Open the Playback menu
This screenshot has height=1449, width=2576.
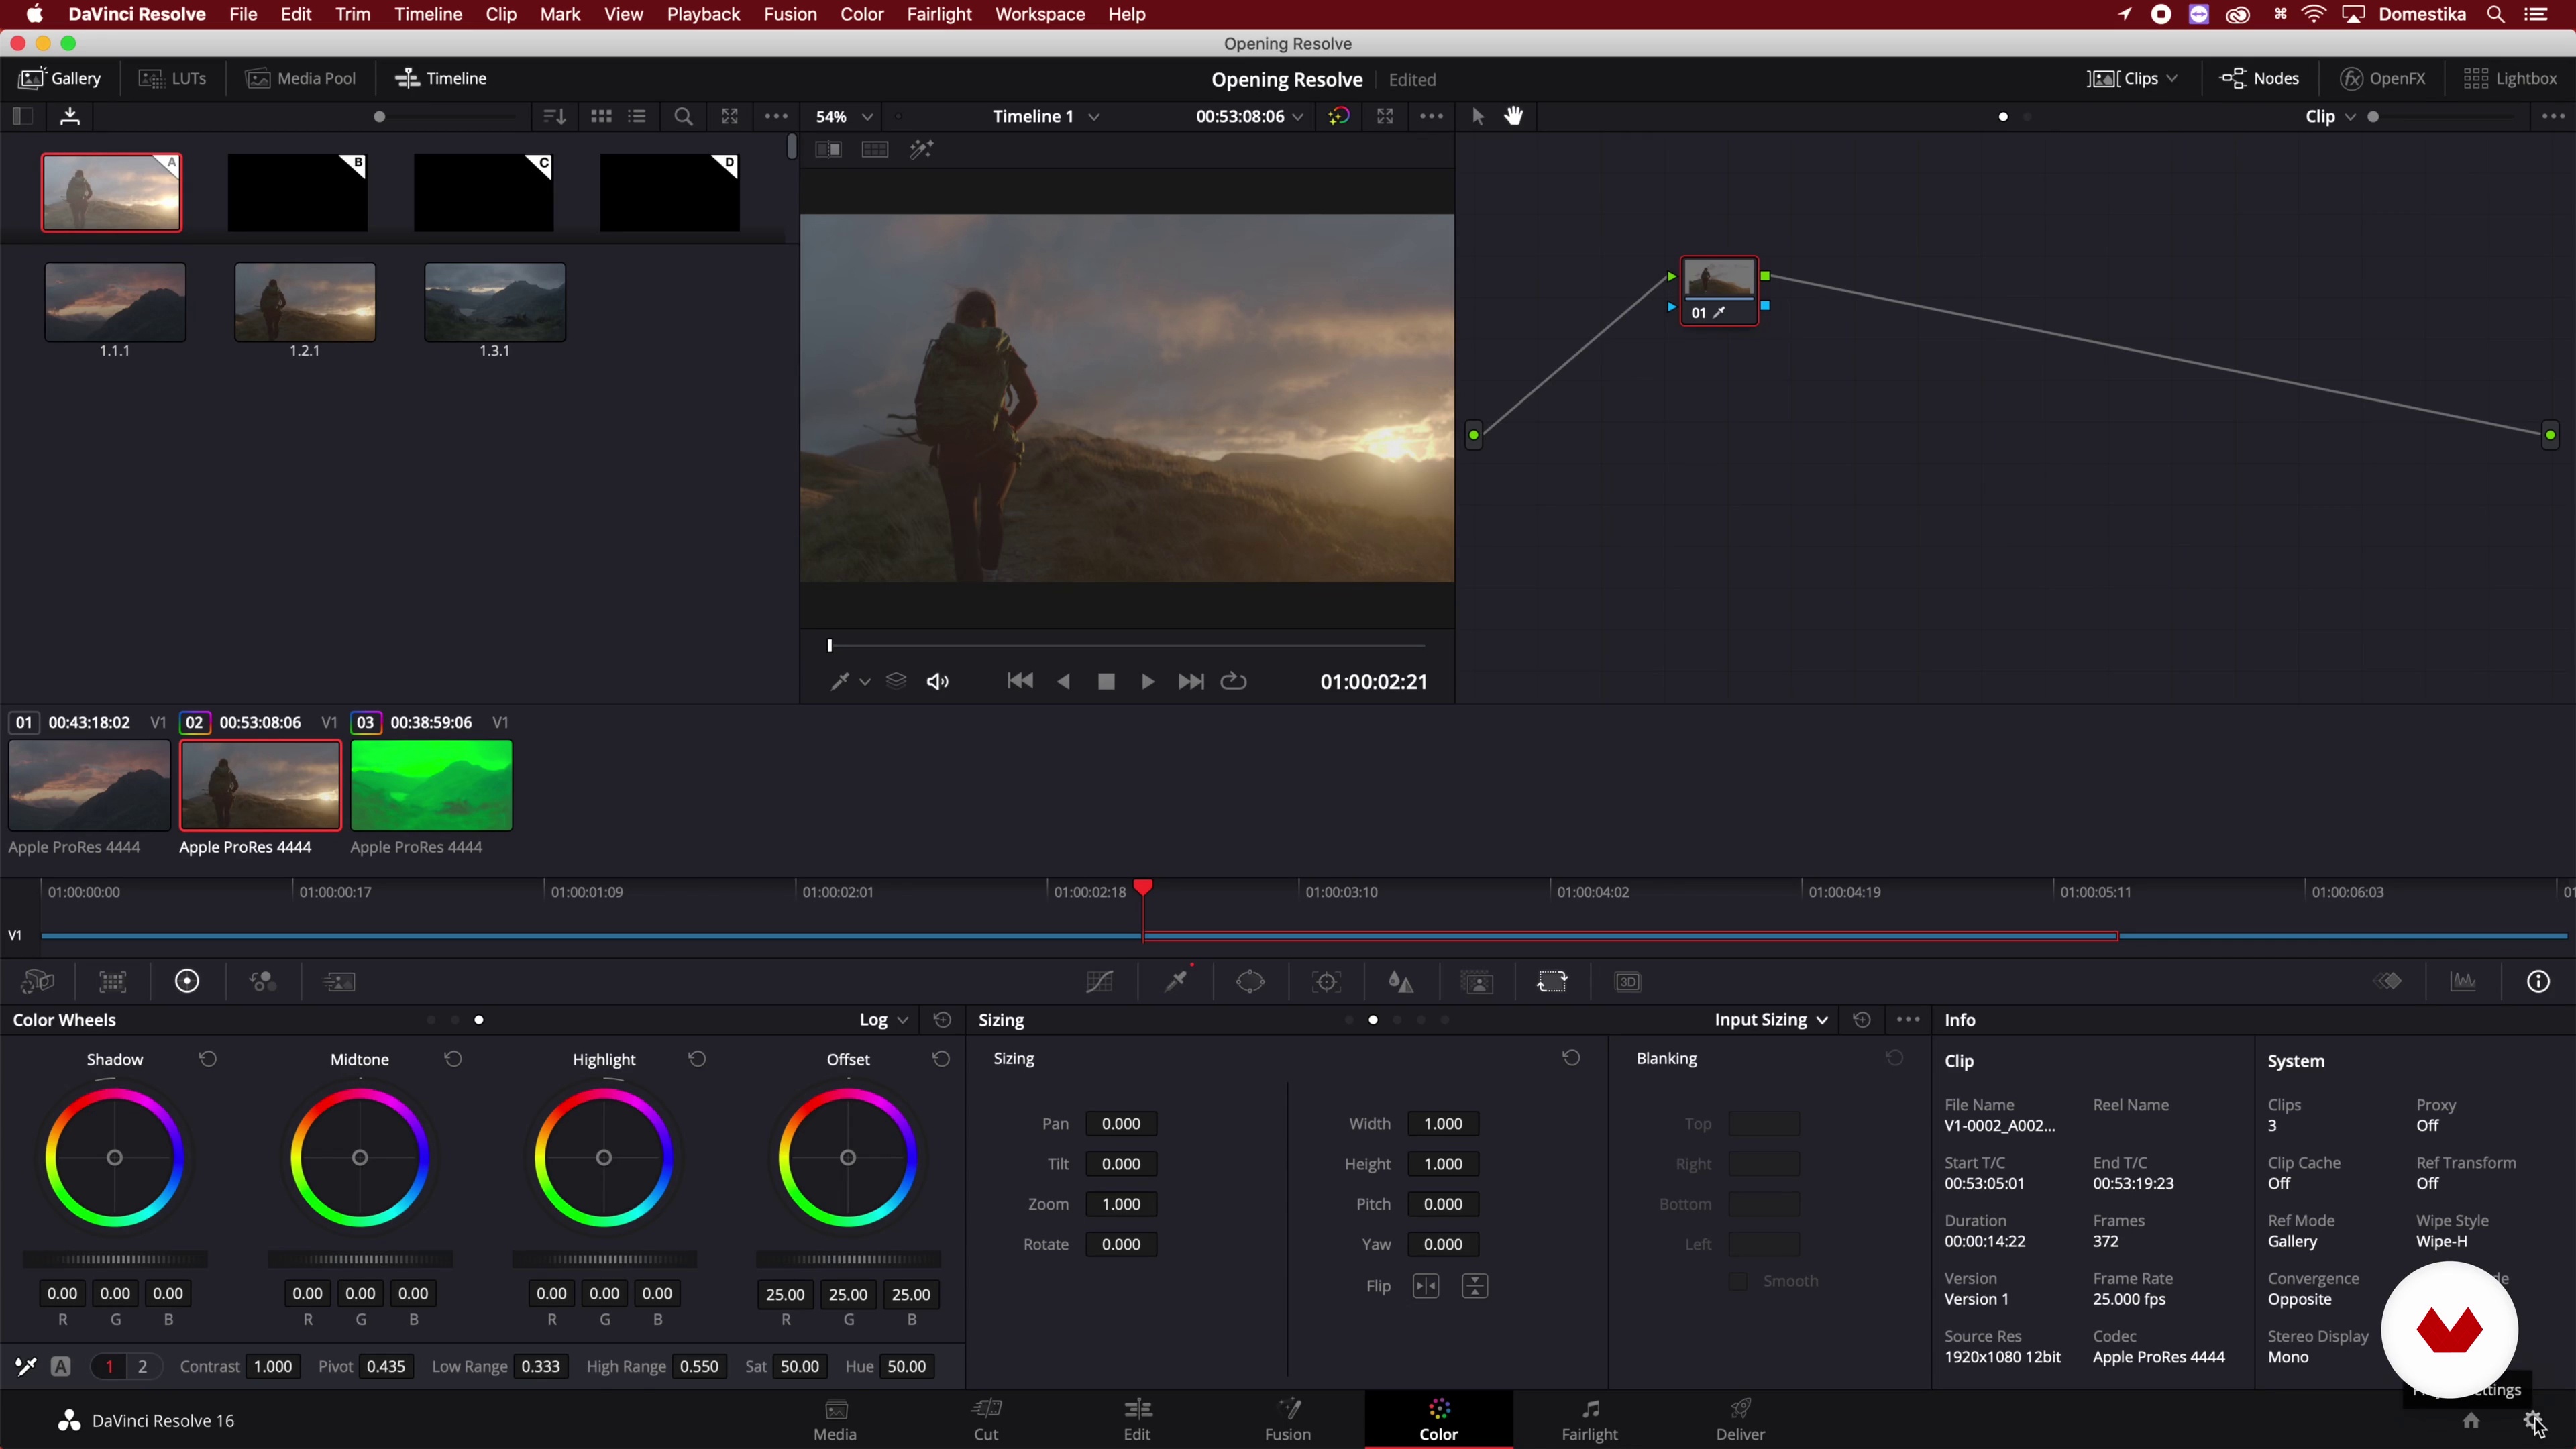coord(703,14)
